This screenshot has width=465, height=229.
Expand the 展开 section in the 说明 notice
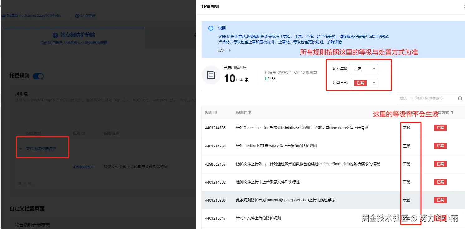pyautogui.click(x=225, y=50)
